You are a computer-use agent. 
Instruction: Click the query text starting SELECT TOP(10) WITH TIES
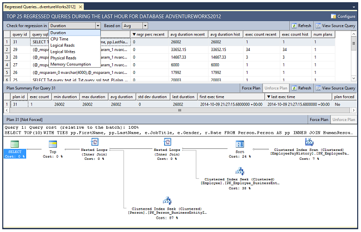coord(178,133)
